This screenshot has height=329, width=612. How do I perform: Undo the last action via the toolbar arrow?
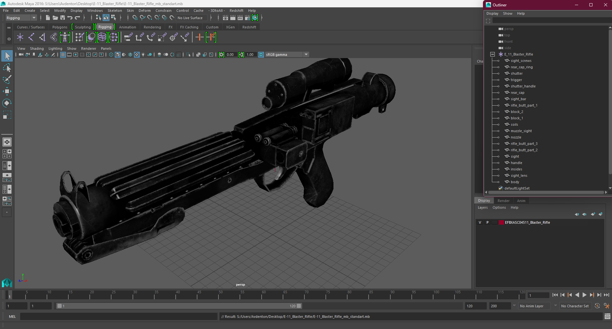point(70,18)
